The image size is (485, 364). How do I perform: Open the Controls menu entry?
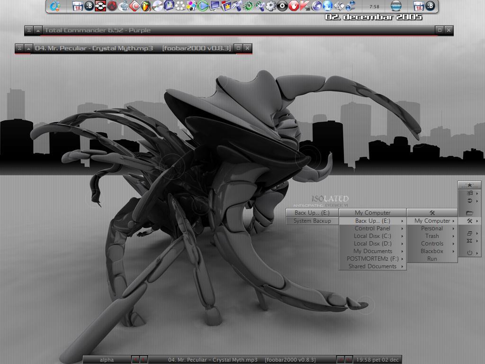[432, 244]
